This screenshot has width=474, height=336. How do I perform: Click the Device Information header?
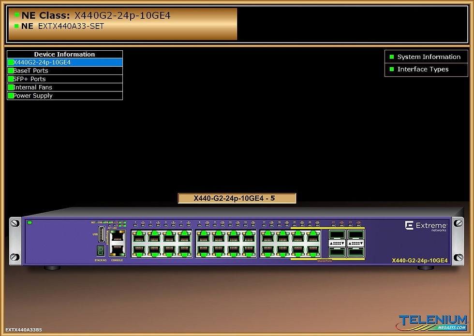(64, 54)
